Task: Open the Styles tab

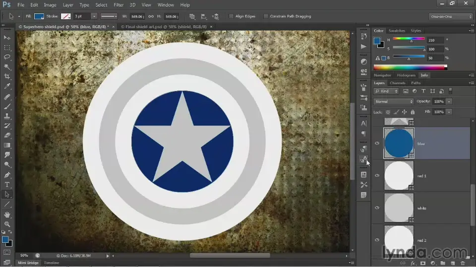Action: click(x=416, y=31)
